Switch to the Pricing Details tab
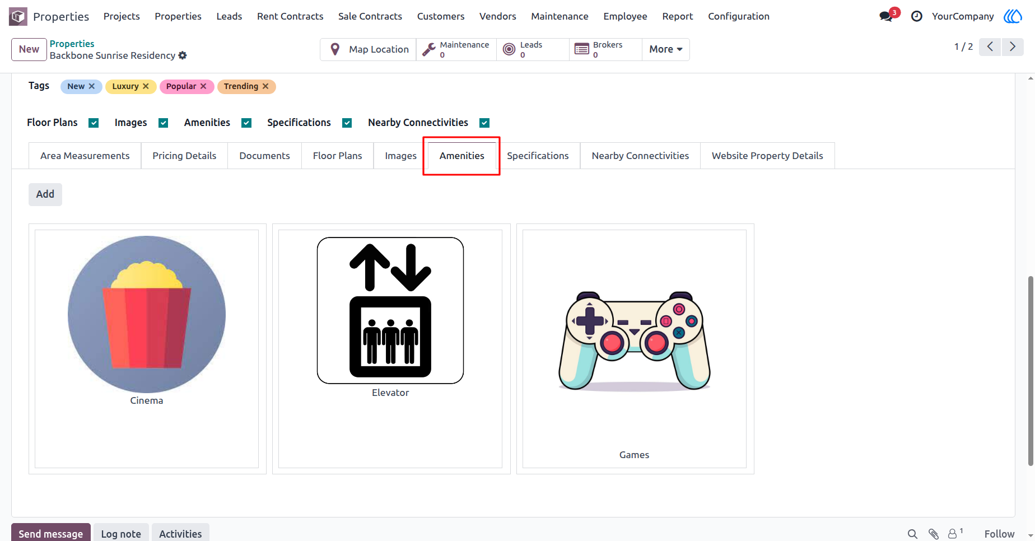Screen dimensions: 1035x541 coord(184,156)
